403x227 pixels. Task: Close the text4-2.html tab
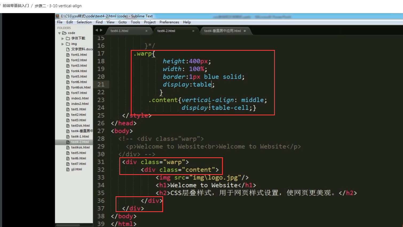[193, 31]
